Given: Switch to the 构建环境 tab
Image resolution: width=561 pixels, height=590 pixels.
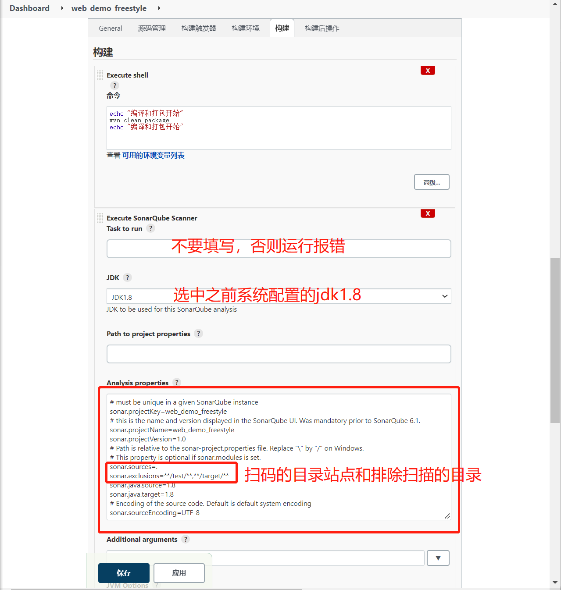Looking at the screenshot, I should click(x=246, y=28).
